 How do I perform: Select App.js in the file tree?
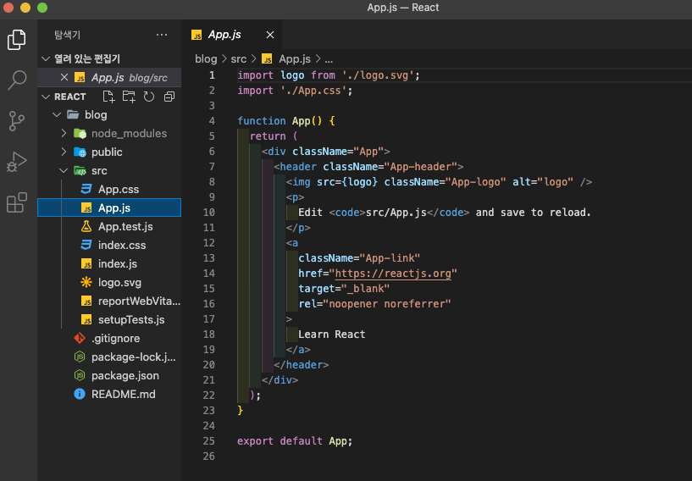(109, 207)
